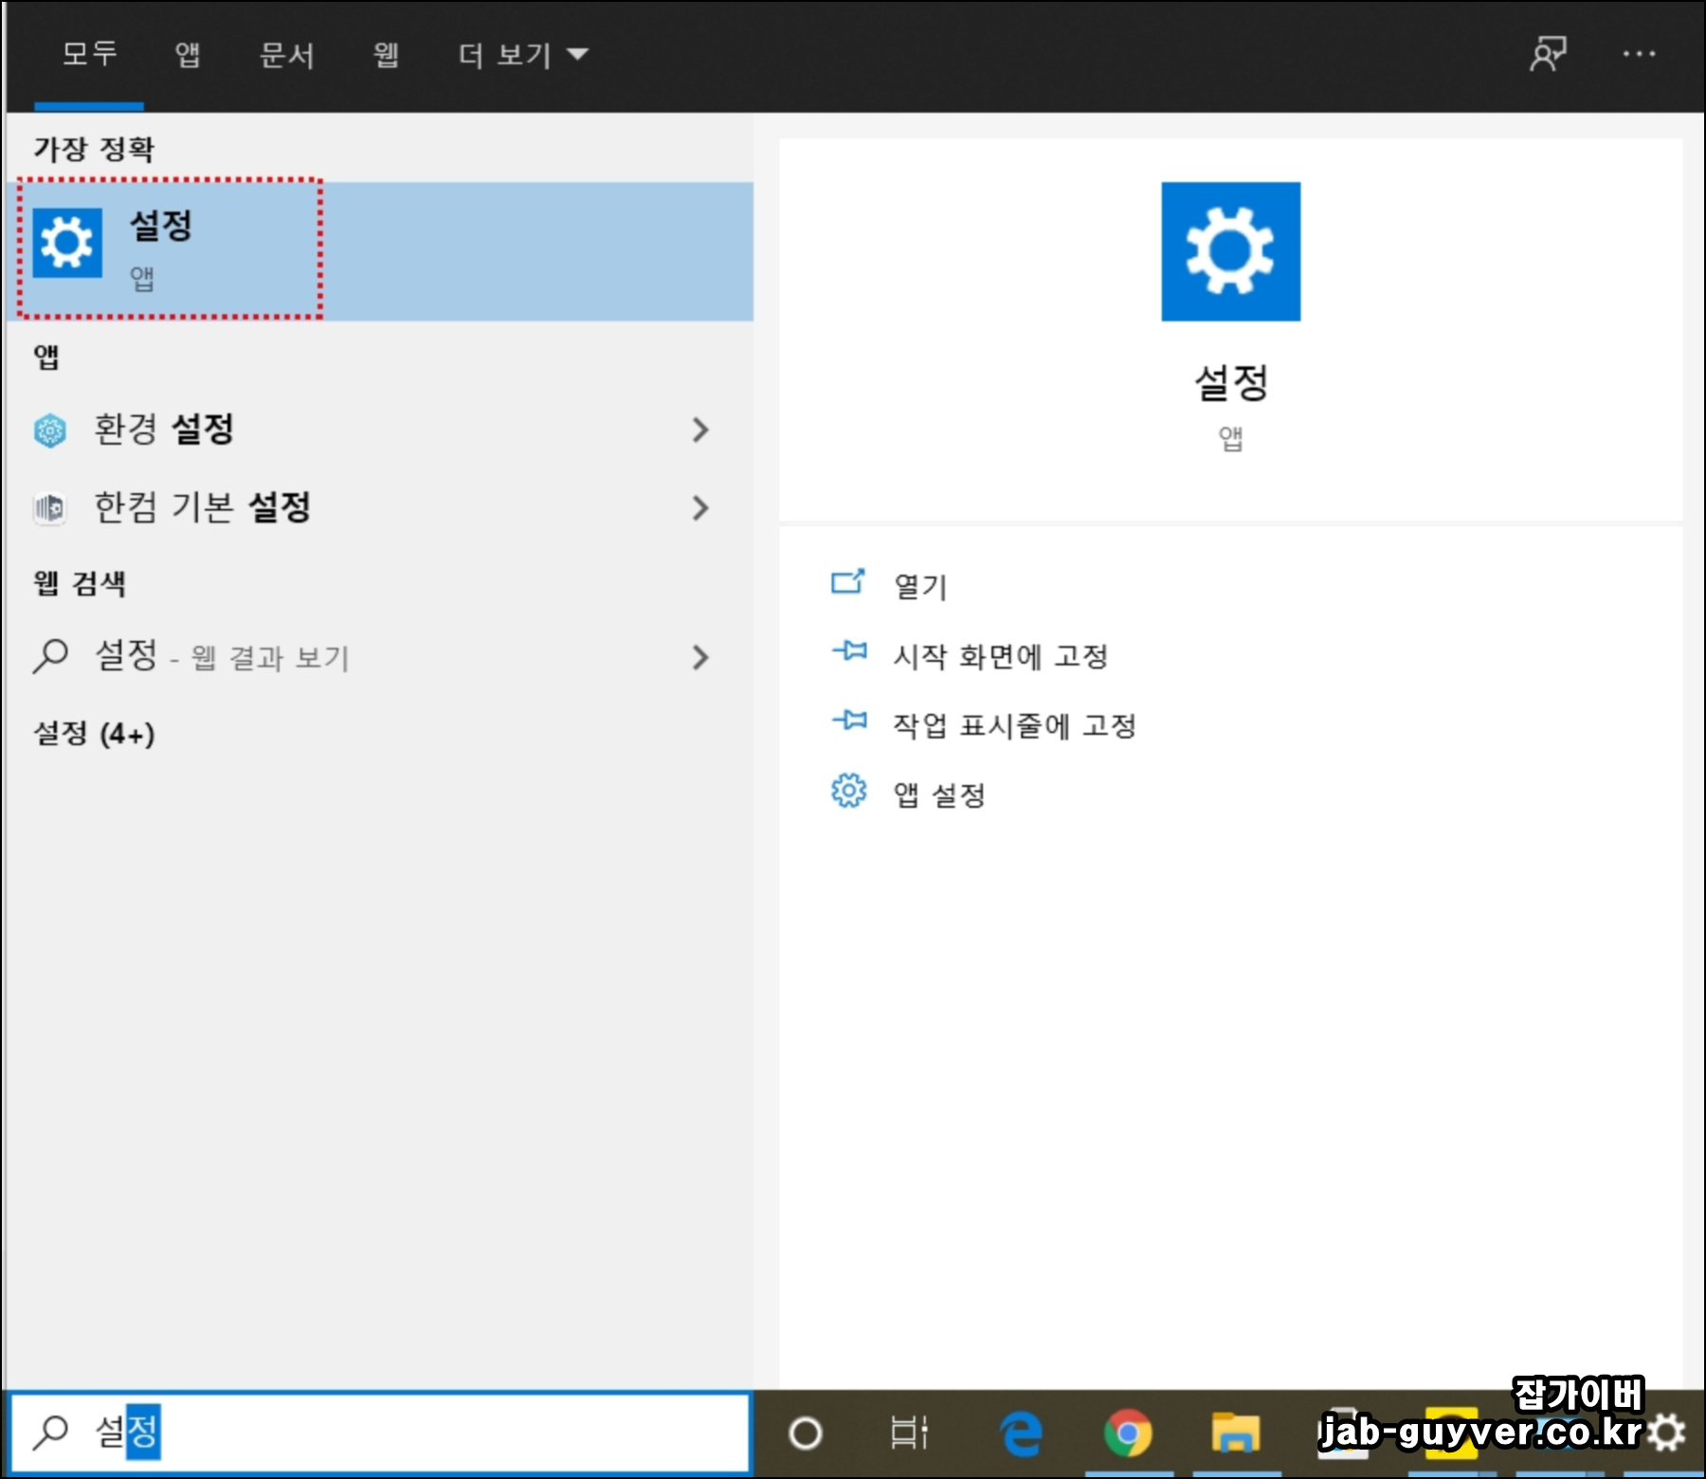
Task: Click the 한컴 기본 설정 app icon
Action: (x=50, y=508)
